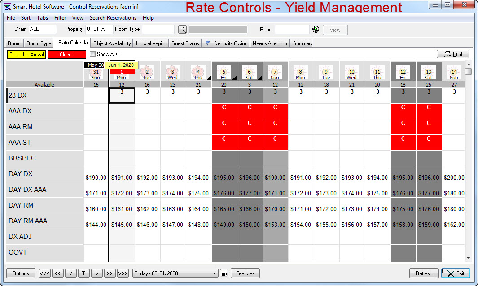Click the Refresh button
Viewport: 478px width, 286px height.
coord(424,273)
